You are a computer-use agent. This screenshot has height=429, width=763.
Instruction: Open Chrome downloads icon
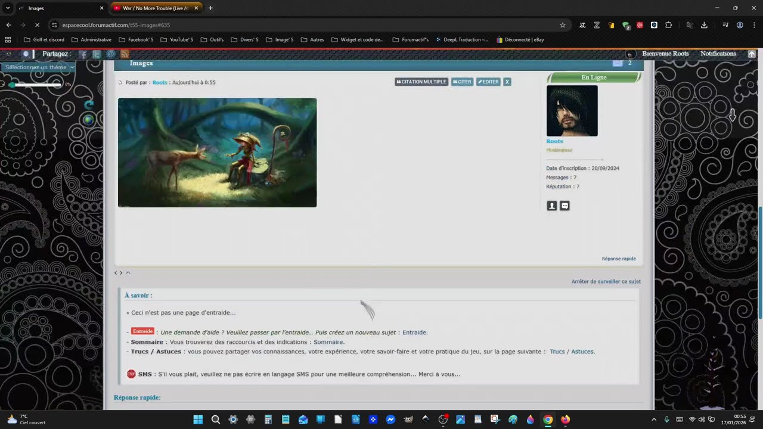[704, 25]
